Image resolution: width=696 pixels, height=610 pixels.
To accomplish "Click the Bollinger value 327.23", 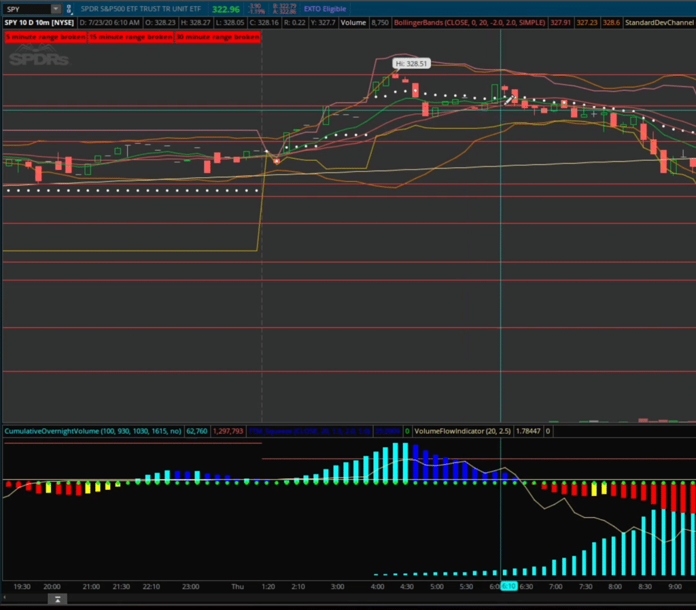I will pos(587,22).
